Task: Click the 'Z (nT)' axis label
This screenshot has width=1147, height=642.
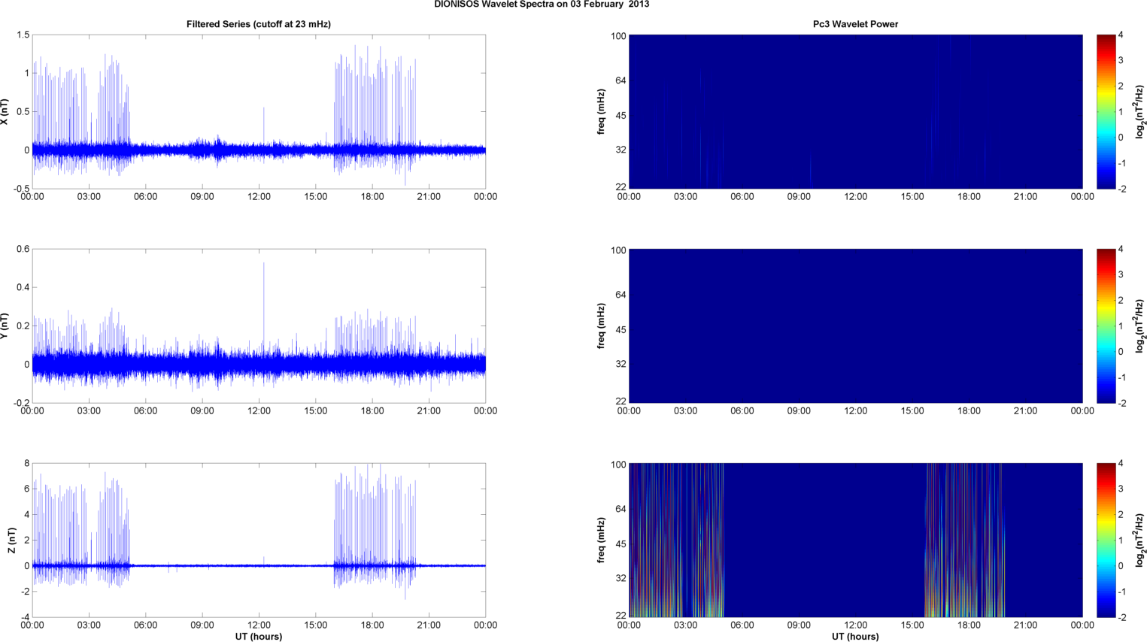Action: [11, 540]
